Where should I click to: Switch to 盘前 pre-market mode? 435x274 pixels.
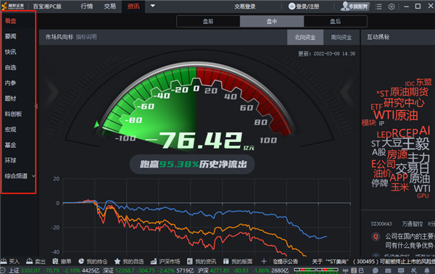208,21
